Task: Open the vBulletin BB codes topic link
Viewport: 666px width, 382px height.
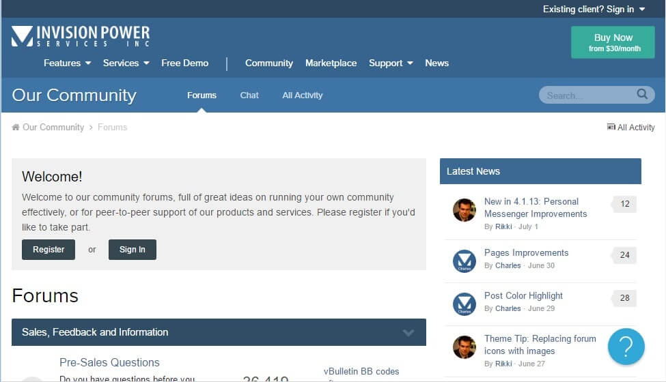Action: (361, 371)
